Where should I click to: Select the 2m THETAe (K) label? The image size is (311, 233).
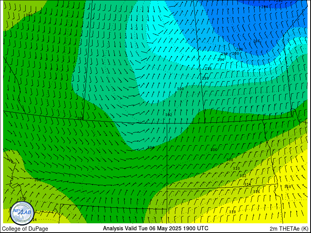click(289, 229)
